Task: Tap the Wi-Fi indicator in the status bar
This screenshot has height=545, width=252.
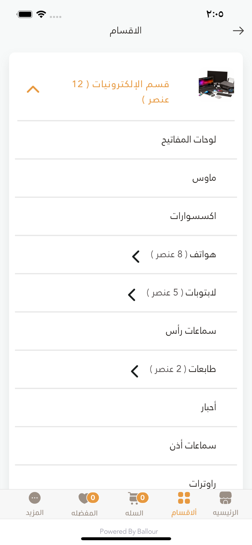Action: [42, 14]
